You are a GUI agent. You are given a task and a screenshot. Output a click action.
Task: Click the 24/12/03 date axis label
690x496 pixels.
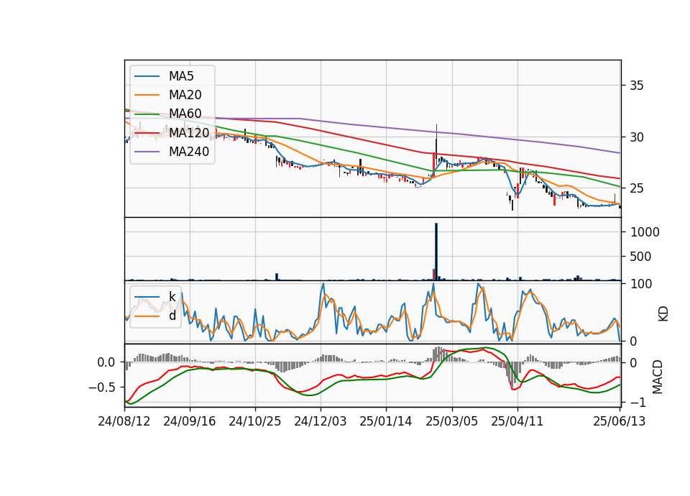321,421
